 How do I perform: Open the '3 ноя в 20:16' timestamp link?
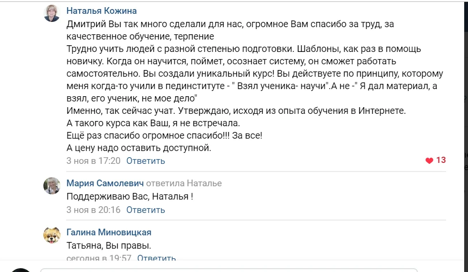pyautogui.click(x=93, y=210)
